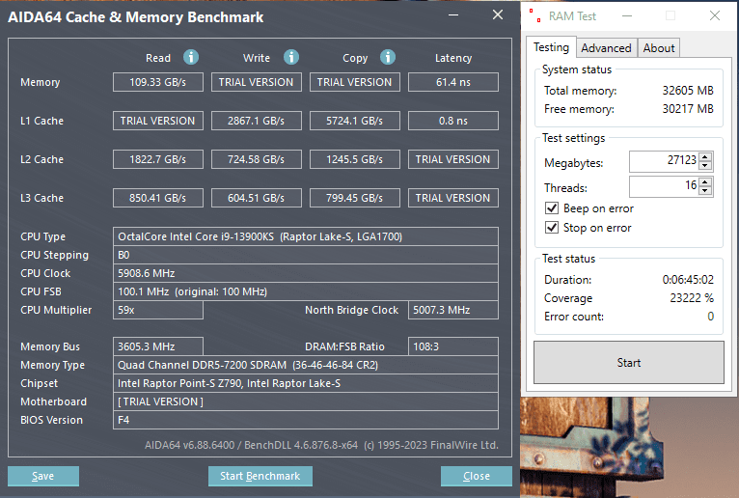Screen dimensions: 739x498
Task: Close the RAM Test window
Action: (715, 15)
